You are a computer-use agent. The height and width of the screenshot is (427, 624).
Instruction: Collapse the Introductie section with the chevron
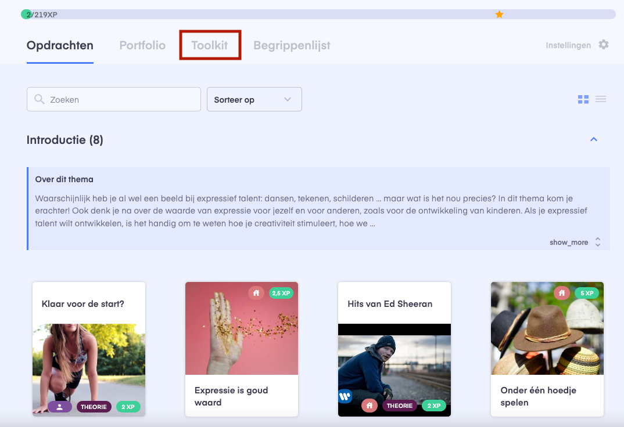pyautogui.click(x=593, y=139)
